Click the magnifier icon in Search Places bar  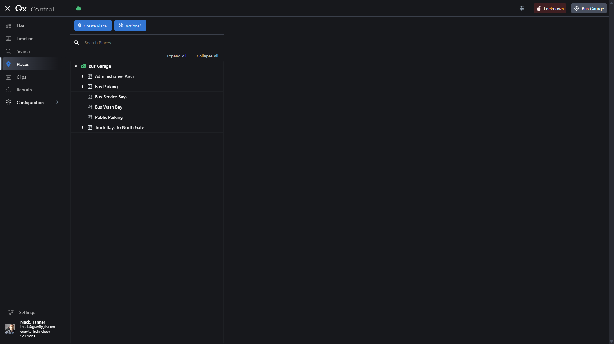pyautogui.click(x=76, y=43)
